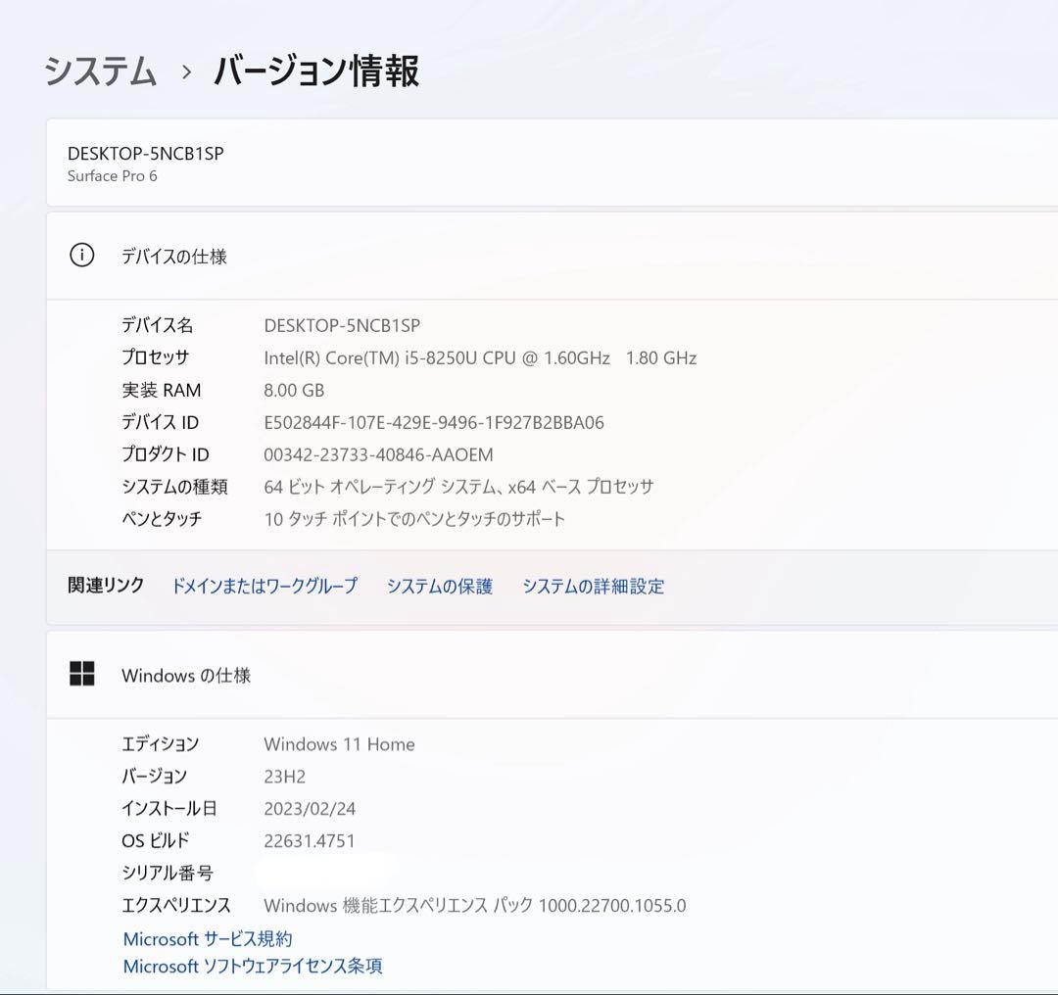Viewport: 1058px width, 995px height.
Task: Click the エクスペリエンス pack description
Action: 473,905
